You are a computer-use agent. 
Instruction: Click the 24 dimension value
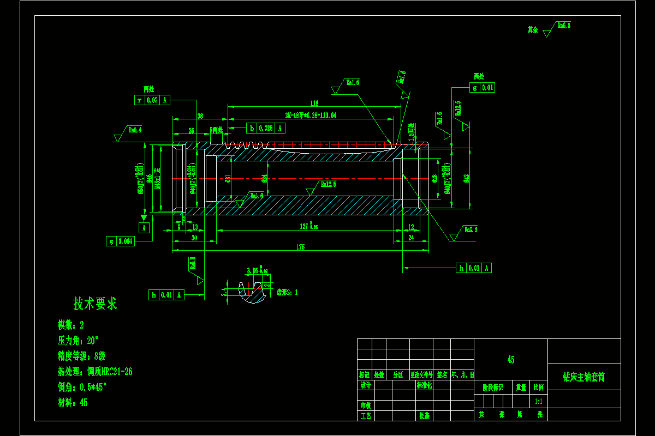(411, 238)
